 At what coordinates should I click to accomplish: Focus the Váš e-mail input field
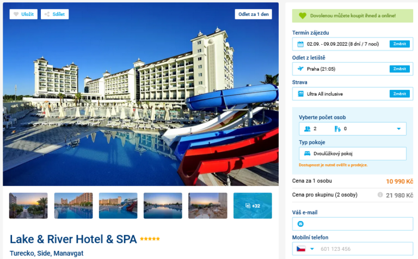353,224
